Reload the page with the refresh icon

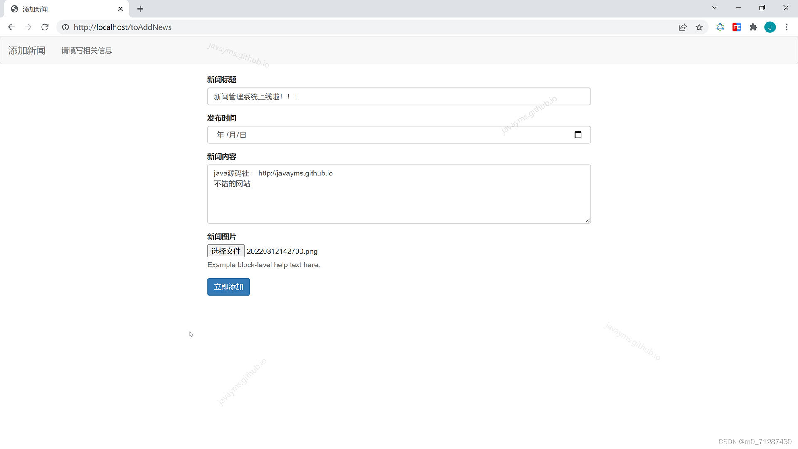45,27
